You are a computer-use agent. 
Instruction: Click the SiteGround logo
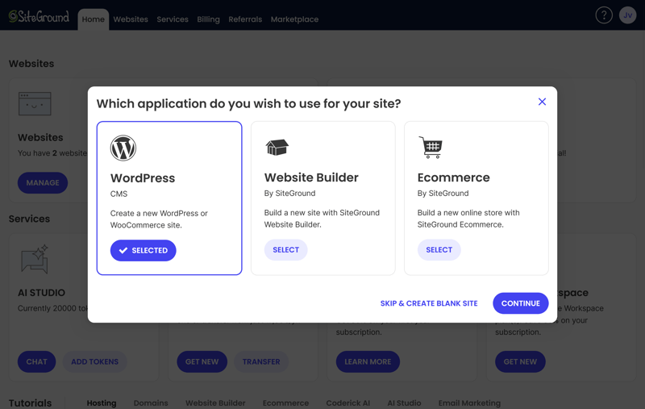click(39, 16)
